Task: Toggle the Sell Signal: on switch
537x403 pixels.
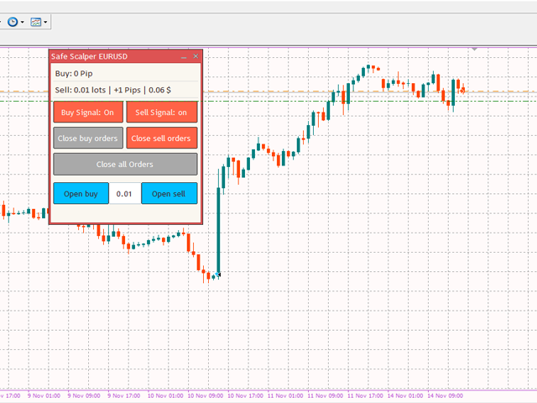Action: tap(161, 112)
